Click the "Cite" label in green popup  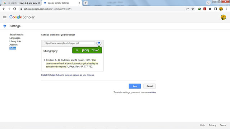coord(95,51)
